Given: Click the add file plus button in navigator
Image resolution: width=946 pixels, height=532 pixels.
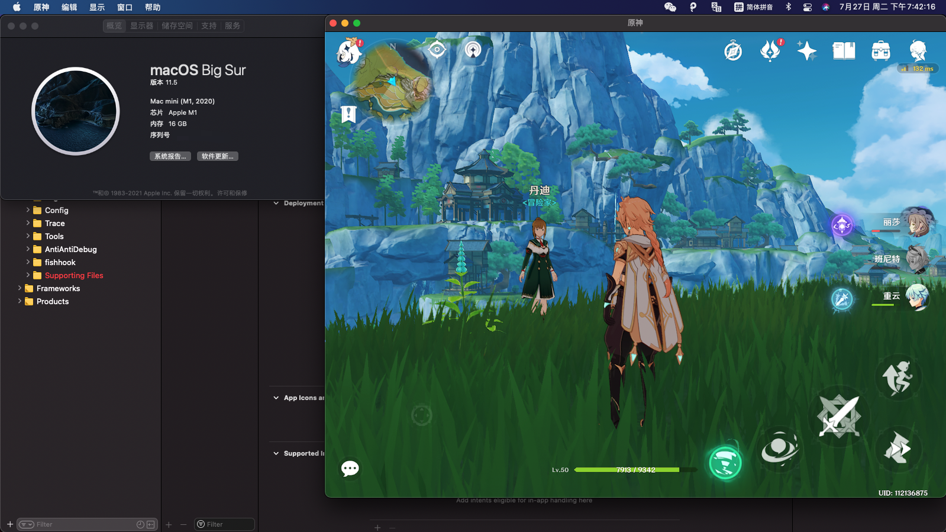Looking at the screenshot, I should point(10,524).
